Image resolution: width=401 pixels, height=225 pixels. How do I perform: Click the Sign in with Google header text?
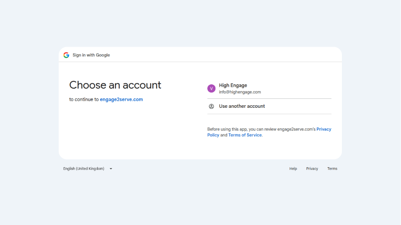(91, 55)
